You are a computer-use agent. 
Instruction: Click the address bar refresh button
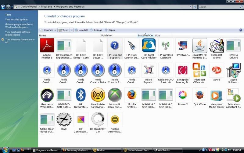195,7
